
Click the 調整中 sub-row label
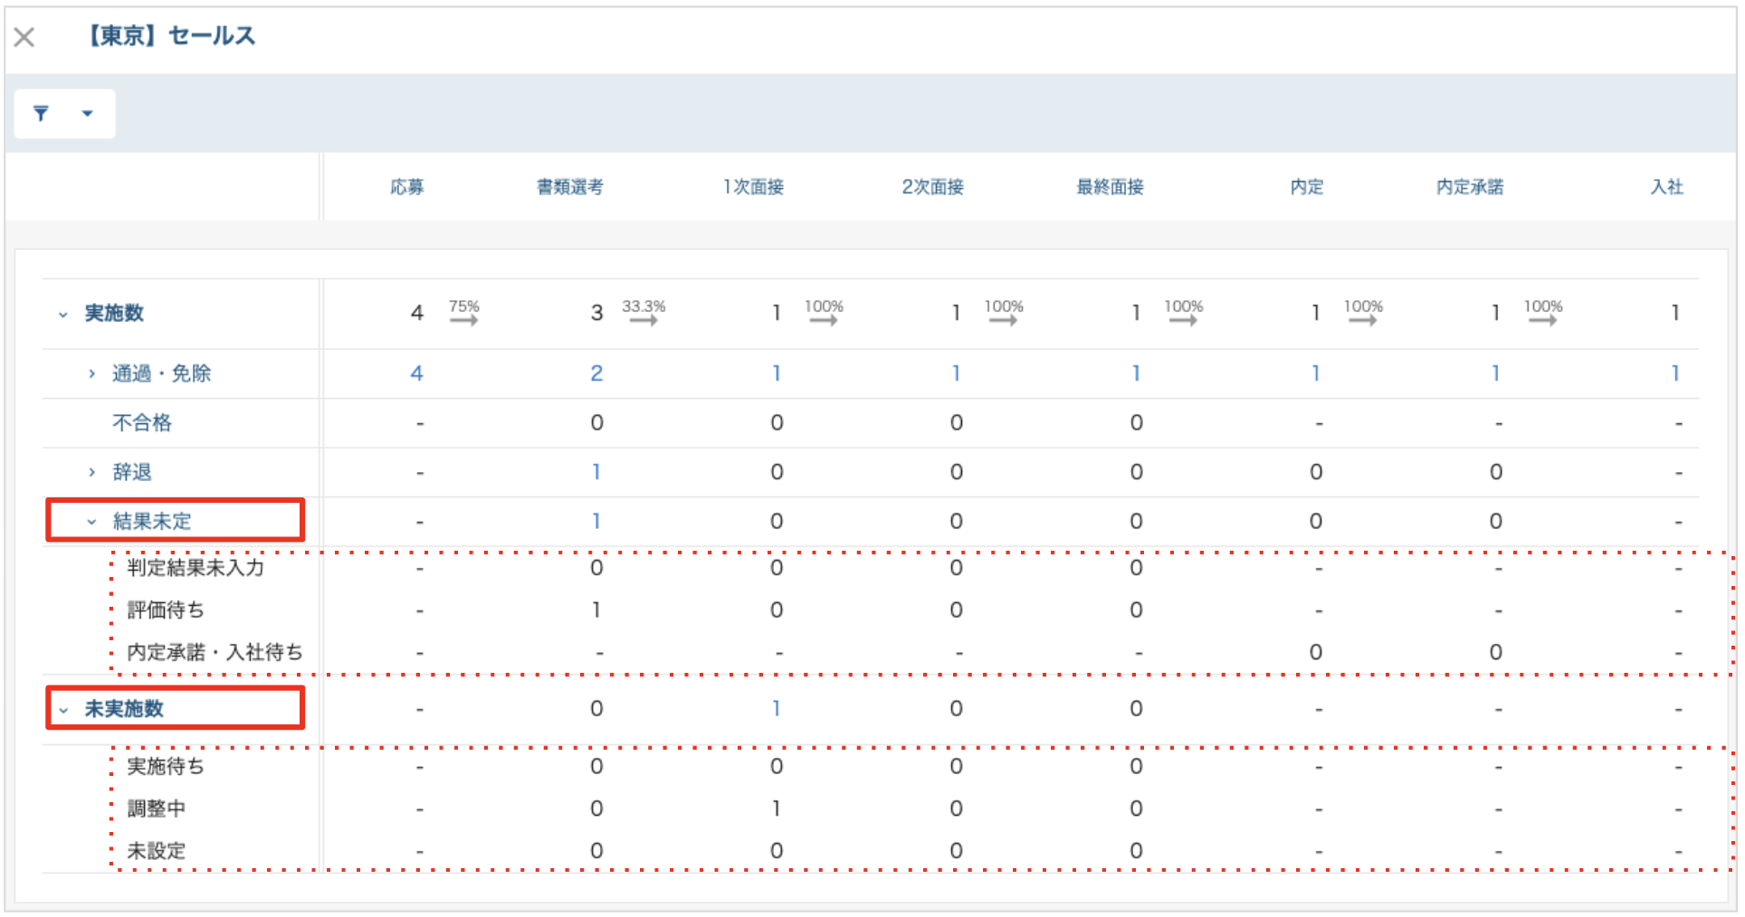(156, 808)
